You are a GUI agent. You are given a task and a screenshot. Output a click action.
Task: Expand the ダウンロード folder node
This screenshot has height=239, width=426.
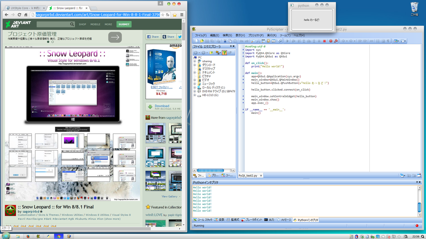(195, 65)
